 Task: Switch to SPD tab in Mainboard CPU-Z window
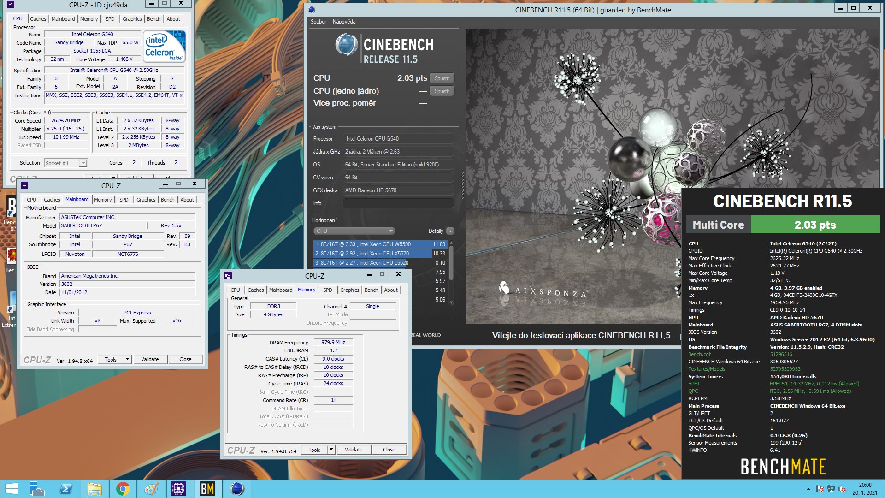coord(124,200)
